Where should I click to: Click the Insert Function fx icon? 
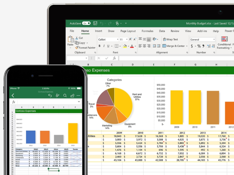(114, 58)
